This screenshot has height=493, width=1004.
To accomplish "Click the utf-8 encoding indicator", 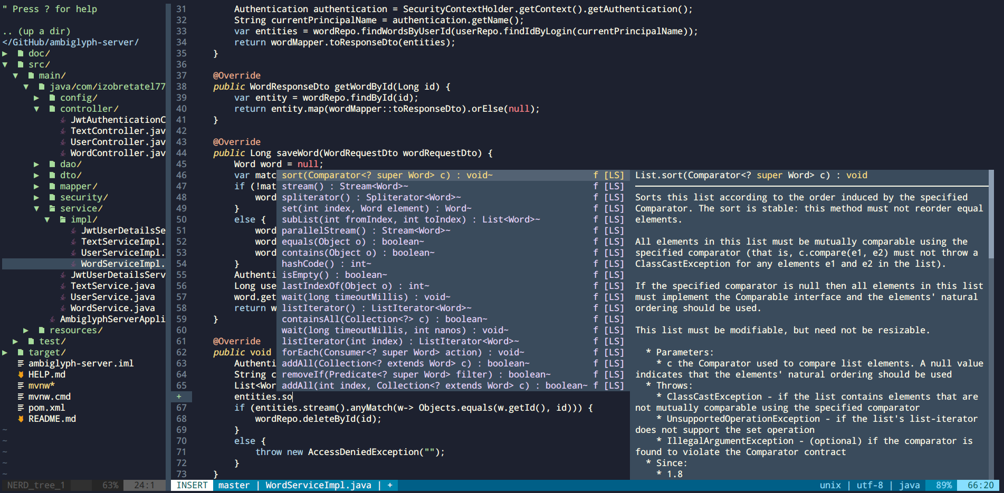I will [x=869, y=485].
